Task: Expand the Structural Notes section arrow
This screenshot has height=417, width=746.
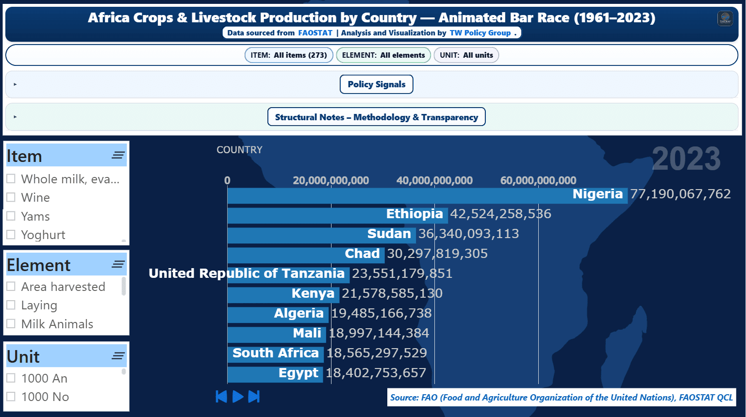Action: pyautogui.click(x=15, y=117)
